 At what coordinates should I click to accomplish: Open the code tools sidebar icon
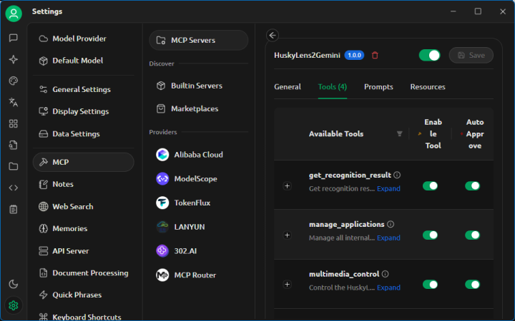click(x=13, y=188)
